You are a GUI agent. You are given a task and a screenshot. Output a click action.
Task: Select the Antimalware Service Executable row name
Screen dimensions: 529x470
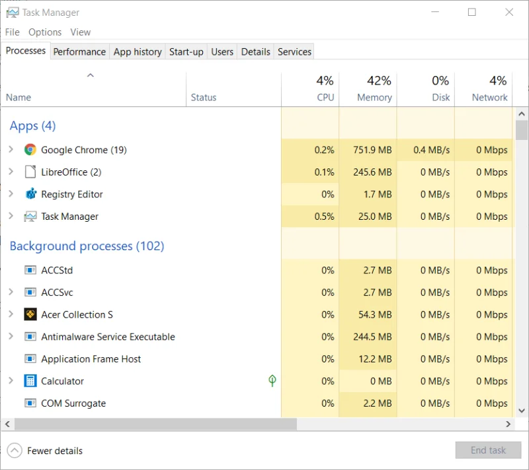[108, 337]
